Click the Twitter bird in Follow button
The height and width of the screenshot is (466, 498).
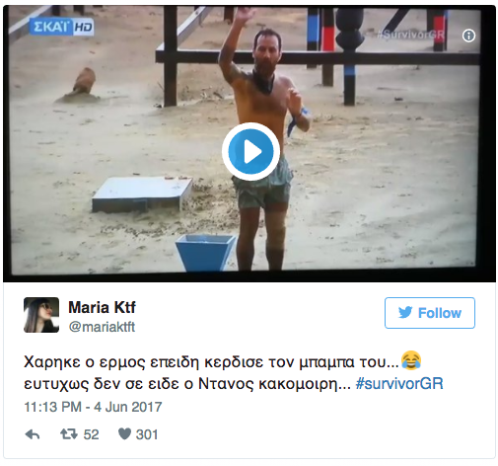(x=405, y=313)
